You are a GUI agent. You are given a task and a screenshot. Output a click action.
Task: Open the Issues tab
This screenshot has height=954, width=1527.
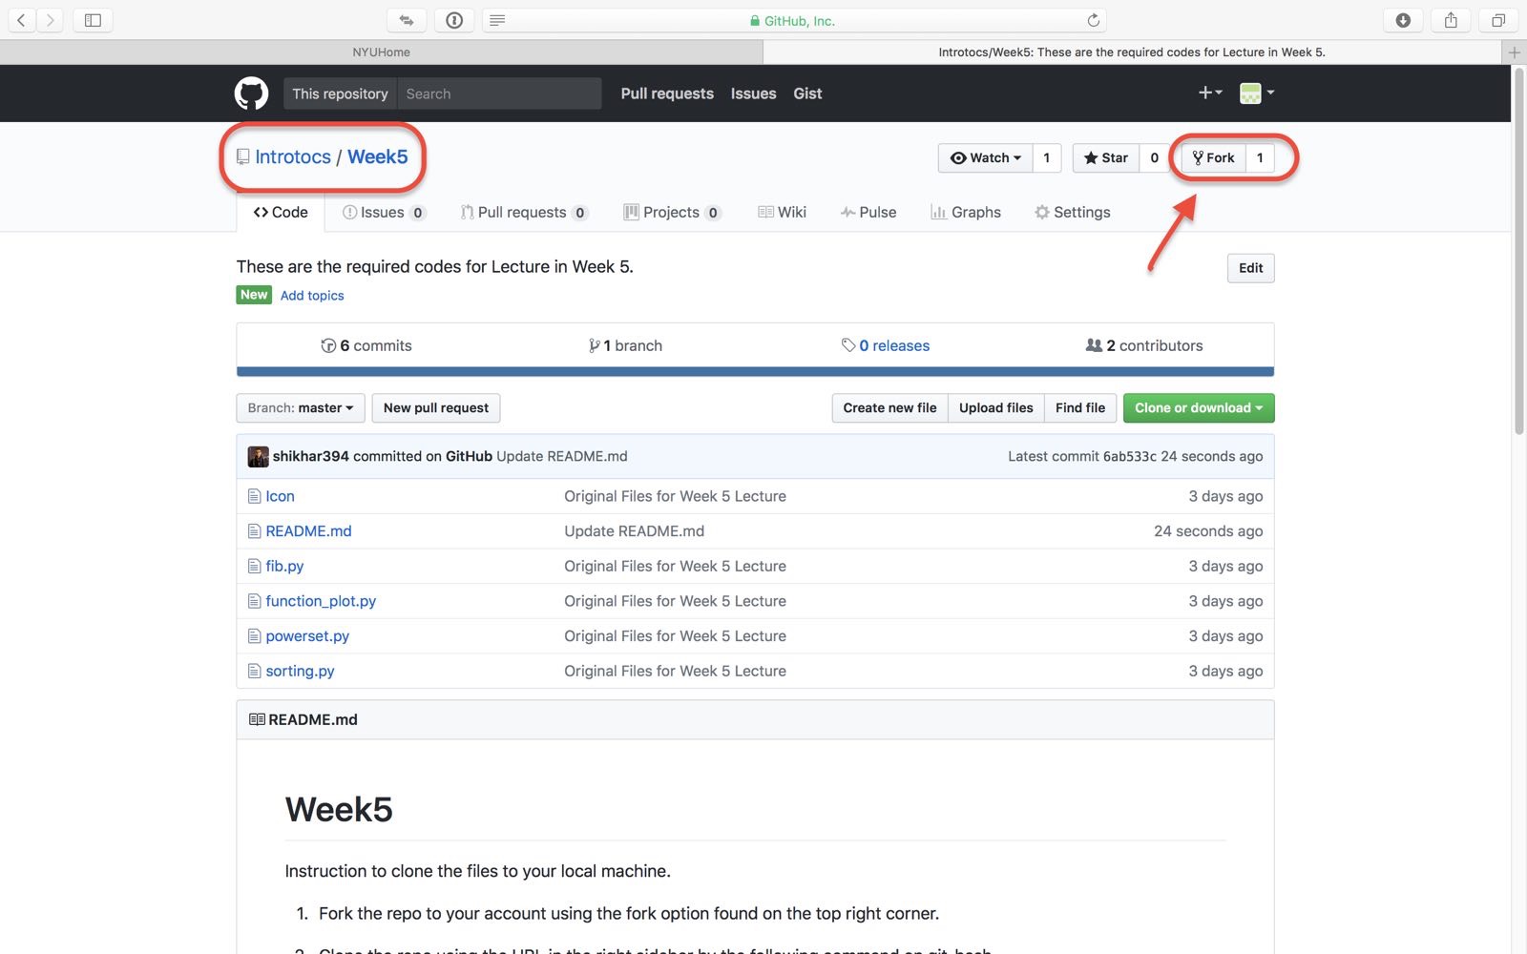pos(384,212)
